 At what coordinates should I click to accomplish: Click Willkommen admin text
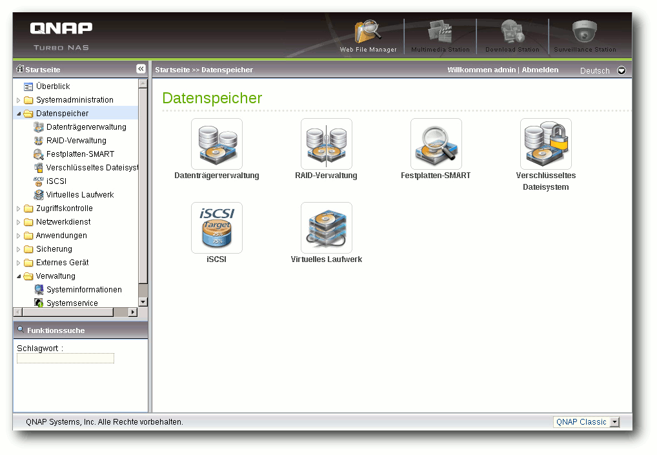(x=481, y=70)
